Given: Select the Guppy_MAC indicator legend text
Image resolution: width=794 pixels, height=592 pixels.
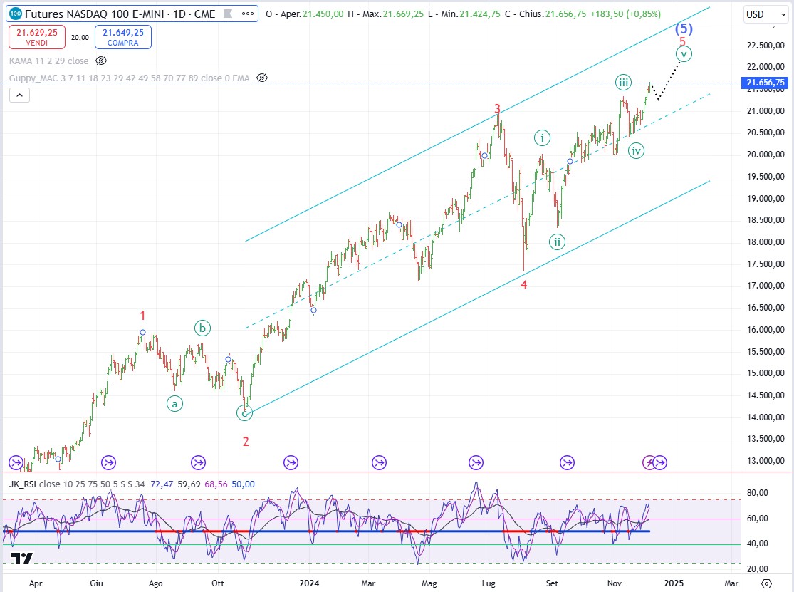Looking at the screenshot, I should (129, 78).
